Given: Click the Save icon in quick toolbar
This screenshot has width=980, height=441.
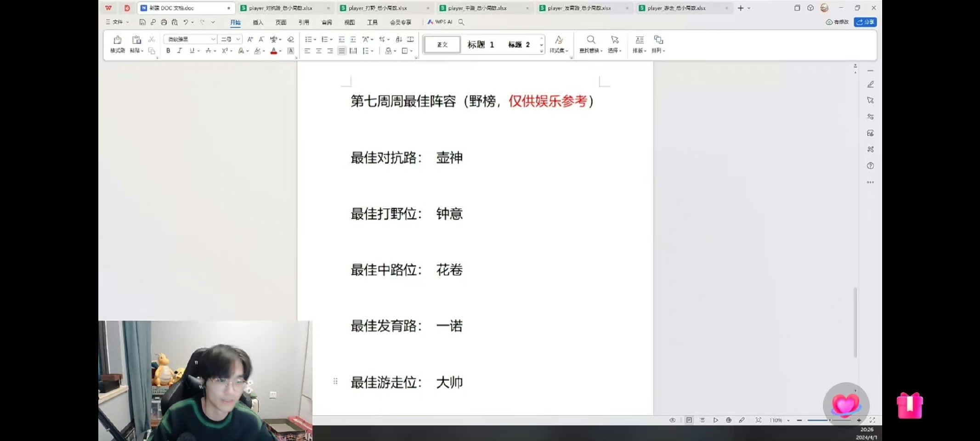Looking at the screenshot, I should (142, 22).
